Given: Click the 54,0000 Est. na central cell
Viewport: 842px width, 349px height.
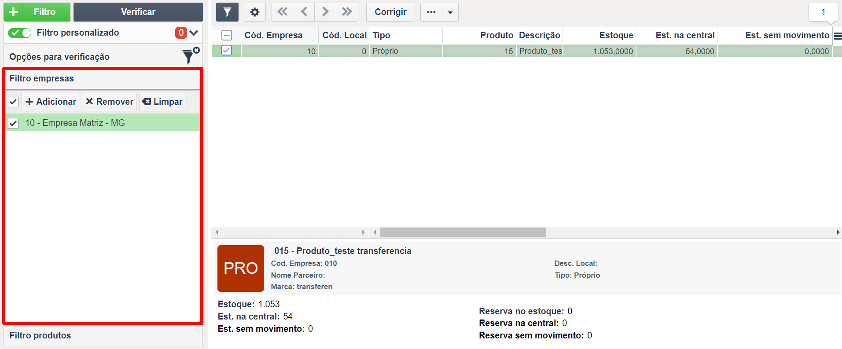Looking at the screenshot, I should (677, 51).
